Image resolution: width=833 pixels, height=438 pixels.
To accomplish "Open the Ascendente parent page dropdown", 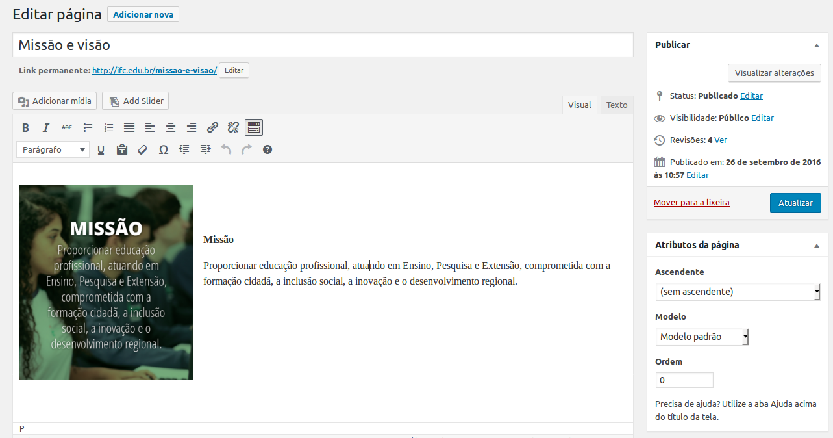I will point(738,292).
